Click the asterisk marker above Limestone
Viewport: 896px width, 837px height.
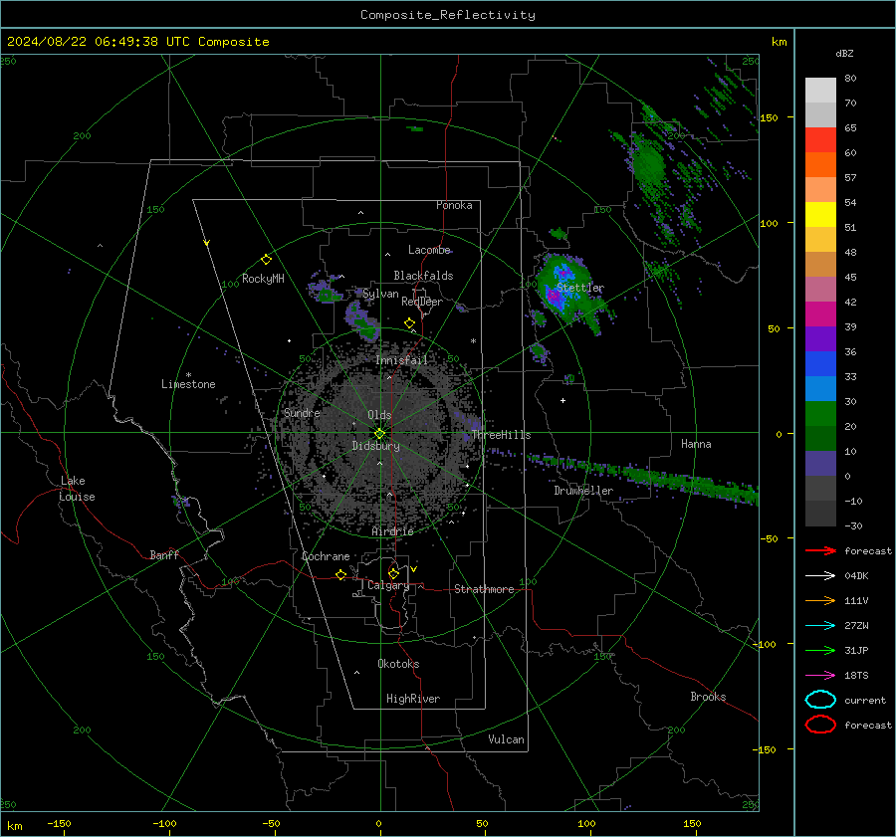(188, 375)
